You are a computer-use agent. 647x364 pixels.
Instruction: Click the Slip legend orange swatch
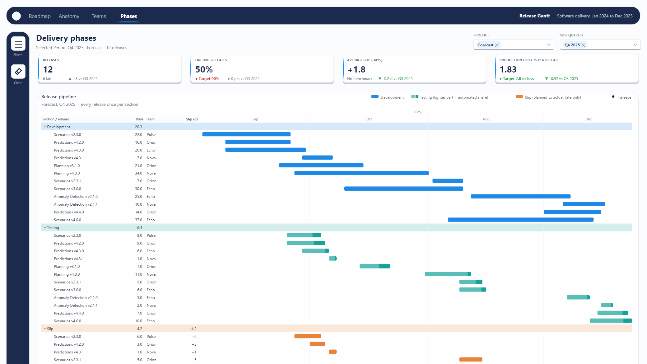[519, 97]
